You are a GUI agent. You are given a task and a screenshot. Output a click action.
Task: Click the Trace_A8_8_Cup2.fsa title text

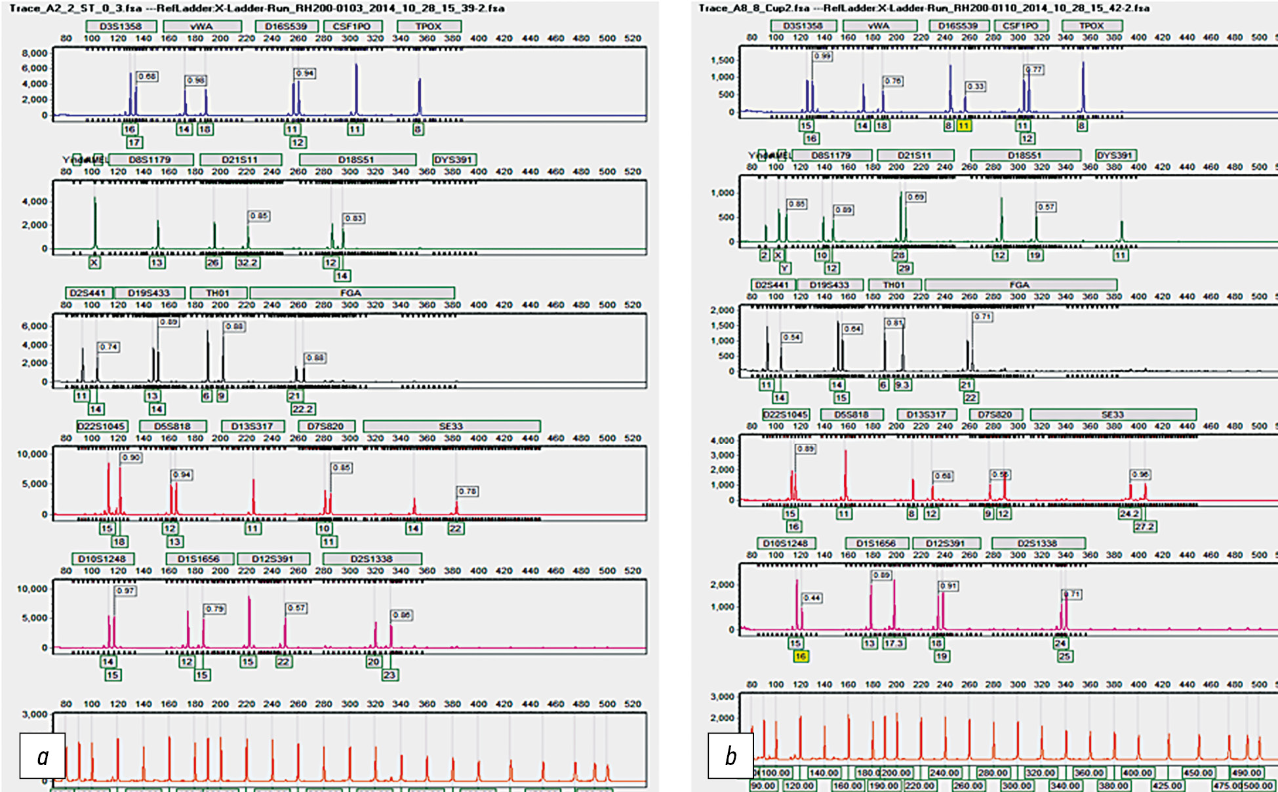754,8
